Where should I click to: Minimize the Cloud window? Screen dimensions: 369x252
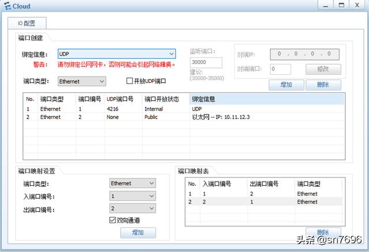[326, 5]
